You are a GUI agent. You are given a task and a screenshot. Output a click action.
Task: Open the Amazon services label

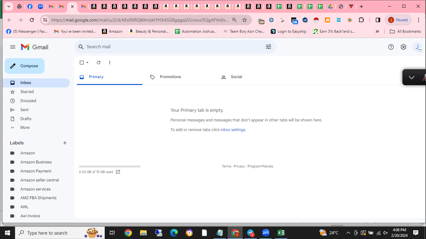coord(36,189)
